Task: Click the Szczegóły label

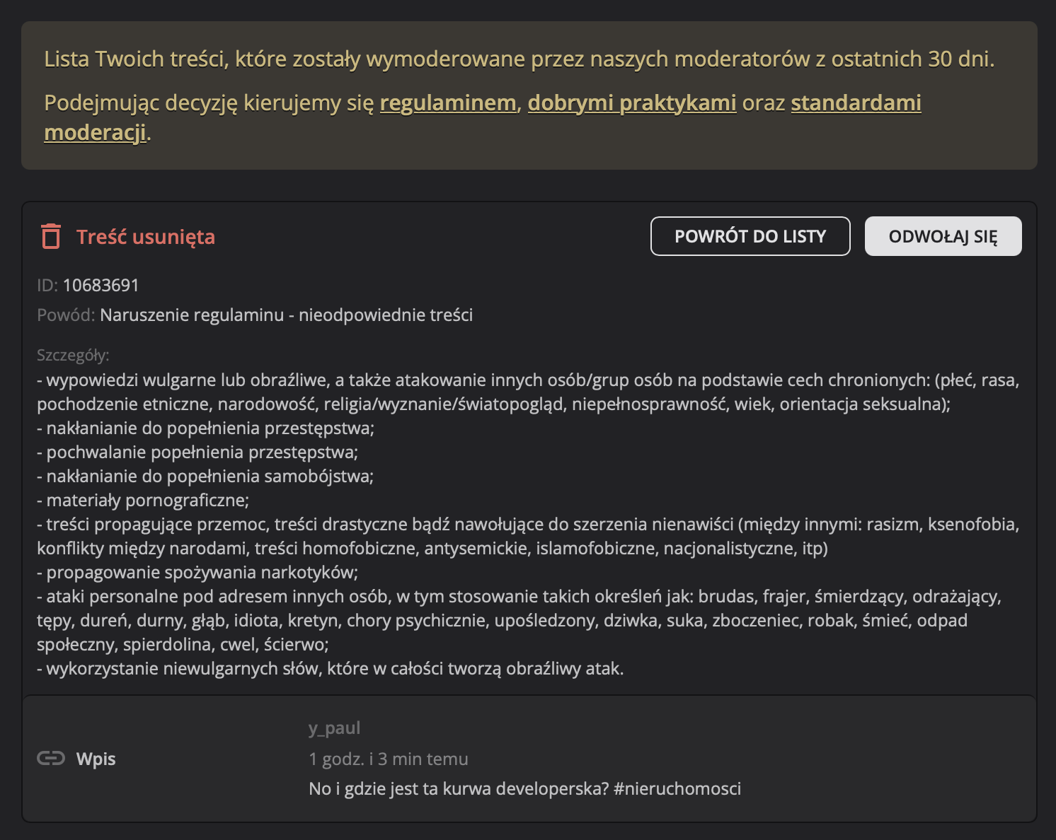Action: click(x=73, y=355)
